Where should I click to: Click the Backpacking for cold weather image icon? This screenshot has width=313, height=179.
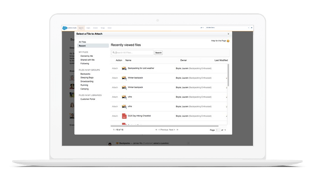tap(124, 68)
